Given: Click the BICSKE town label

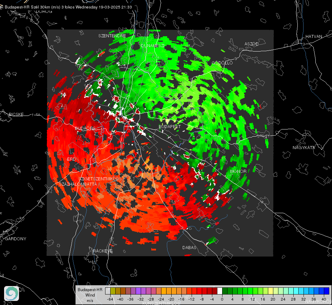Looking at the screenshot, I should point(16,114).
